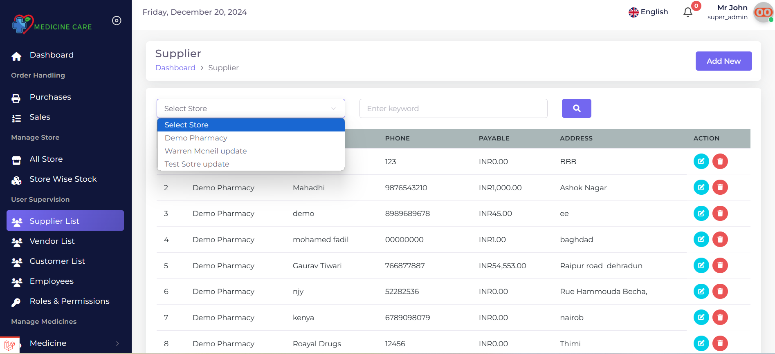Go to Store Wise Stock page
Screen dimensions: 775x354
[x=63, y=179]
